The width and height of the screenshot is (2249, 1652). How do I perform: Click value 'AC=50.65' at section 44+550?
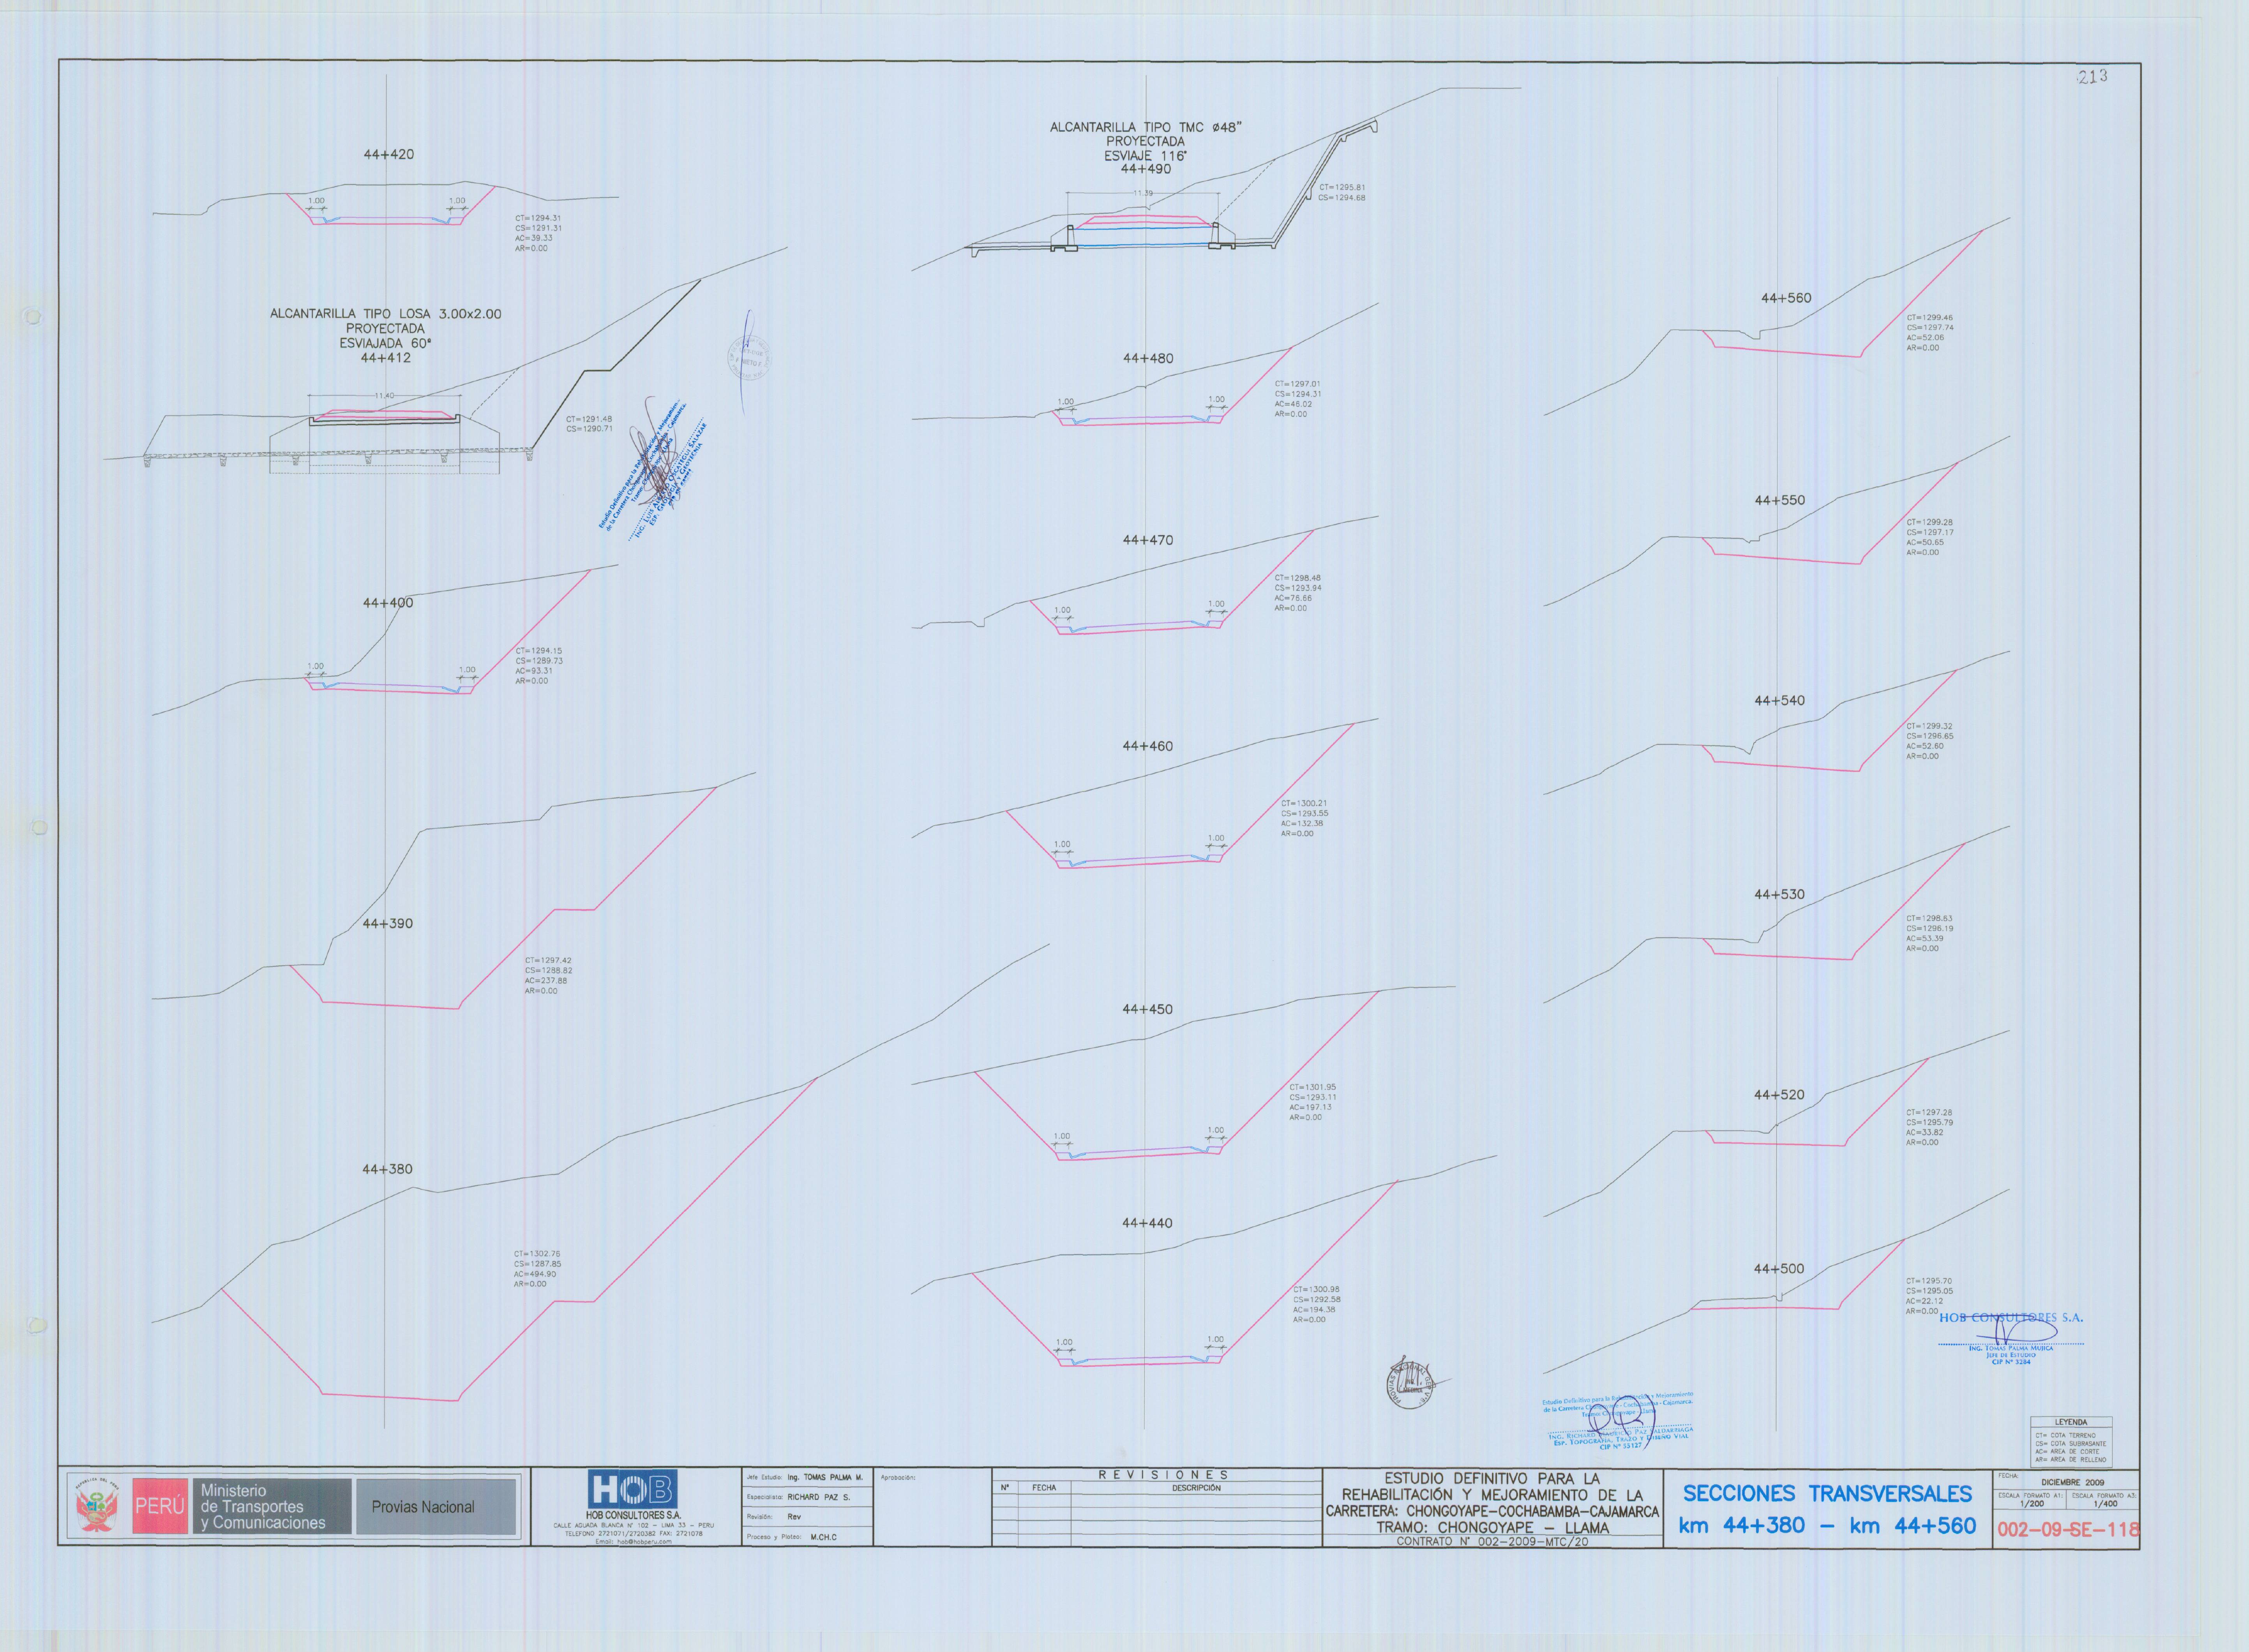coord(1925,543)
